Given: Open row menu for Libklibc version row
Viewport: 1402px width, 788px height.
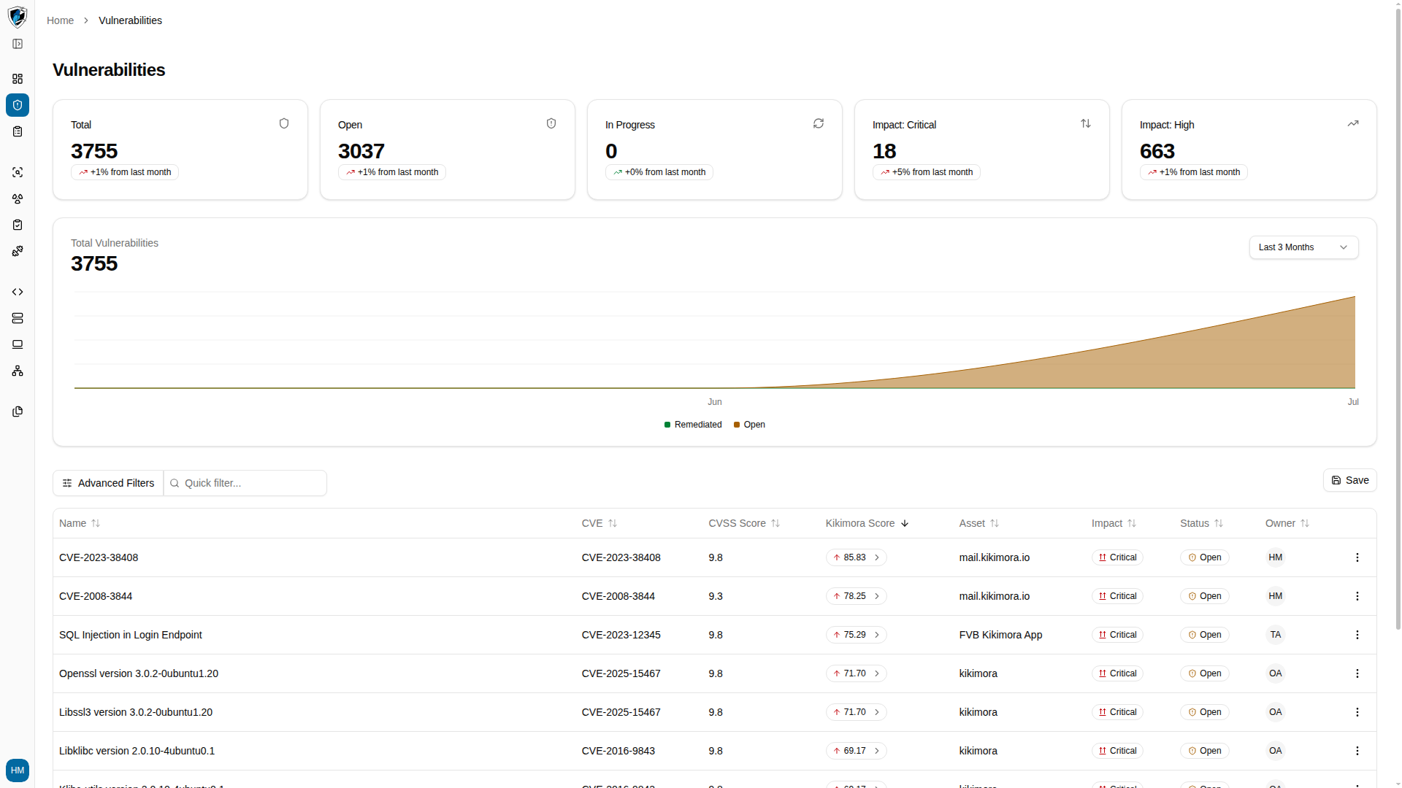Looking at the screenshot, I should pos(1357,751).
